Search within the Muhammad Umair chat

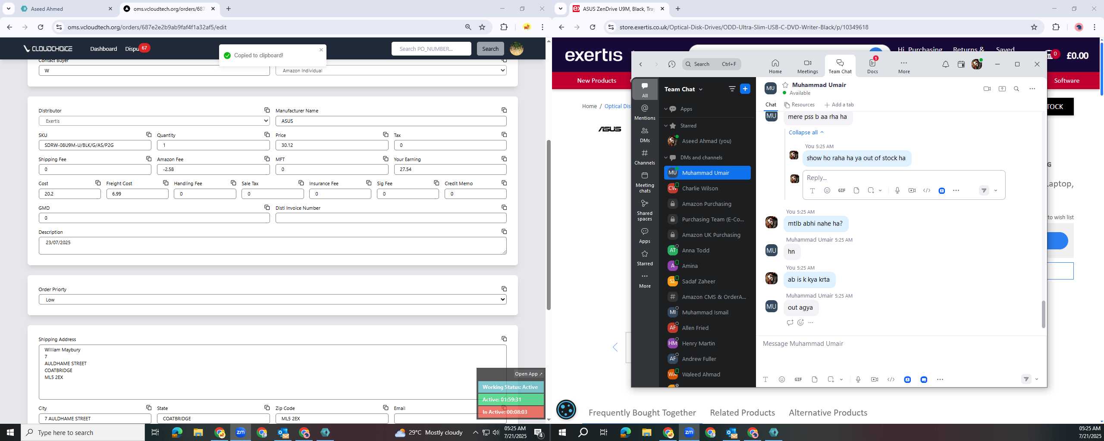(x=1016, y=89)
